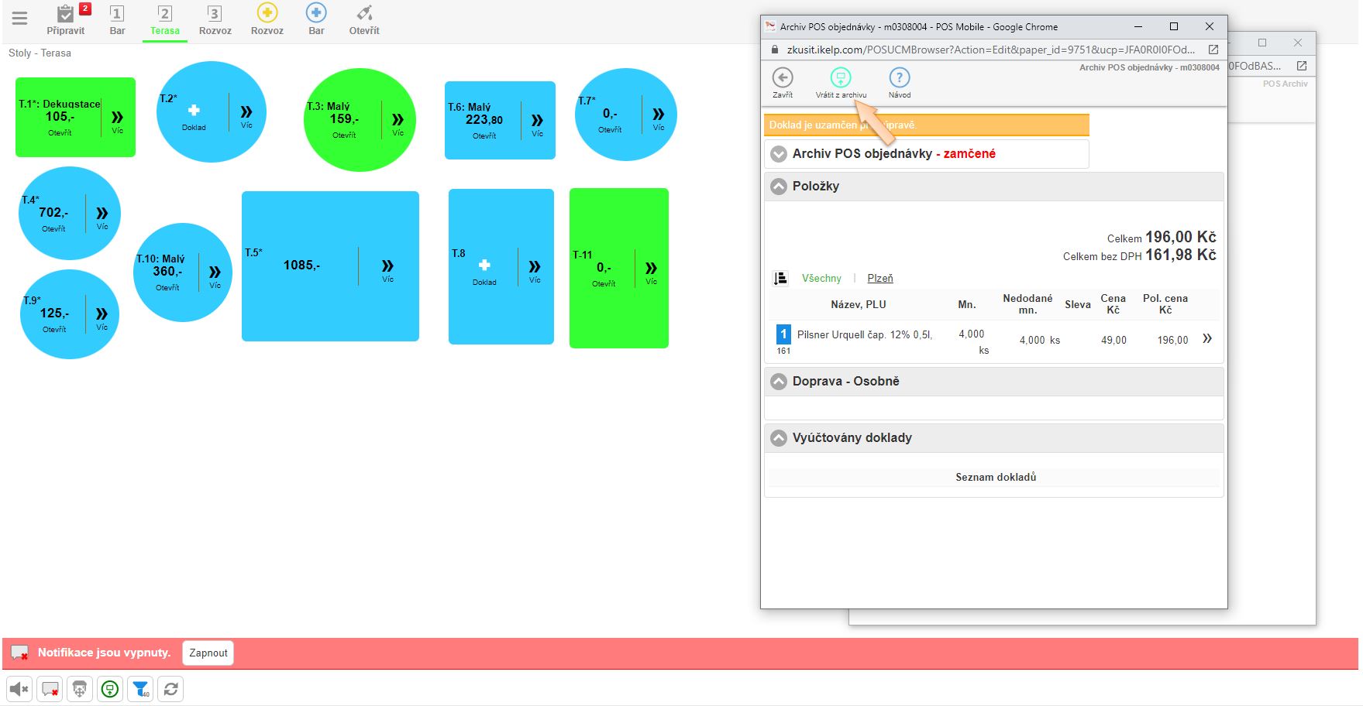
Task: Switch to the 1 Bar tab
Action: point(117,19)
